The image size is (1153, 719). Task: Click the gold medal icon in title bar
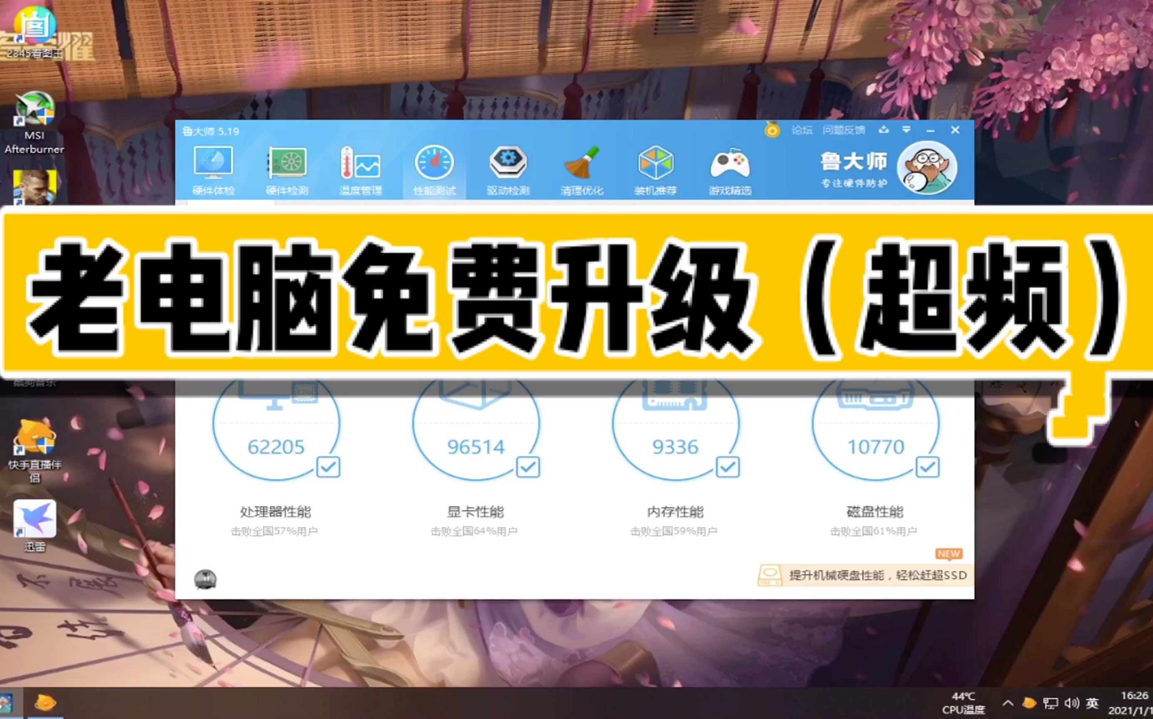click(772, 130)
